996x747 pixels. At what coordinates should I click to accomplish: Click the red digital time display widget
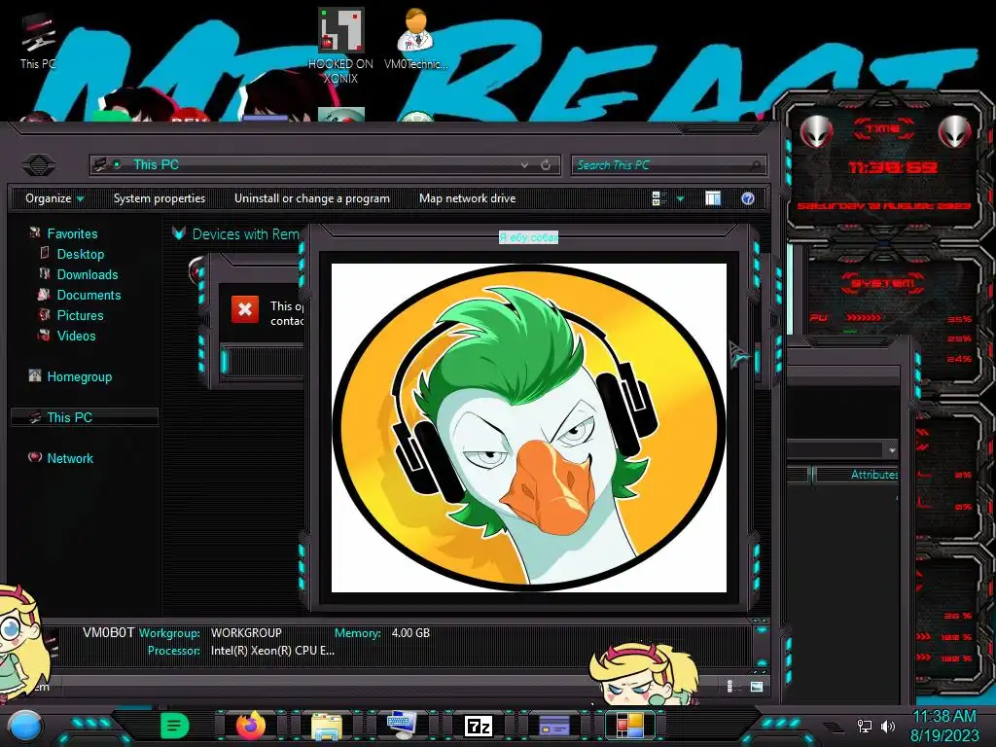[893, 167]
